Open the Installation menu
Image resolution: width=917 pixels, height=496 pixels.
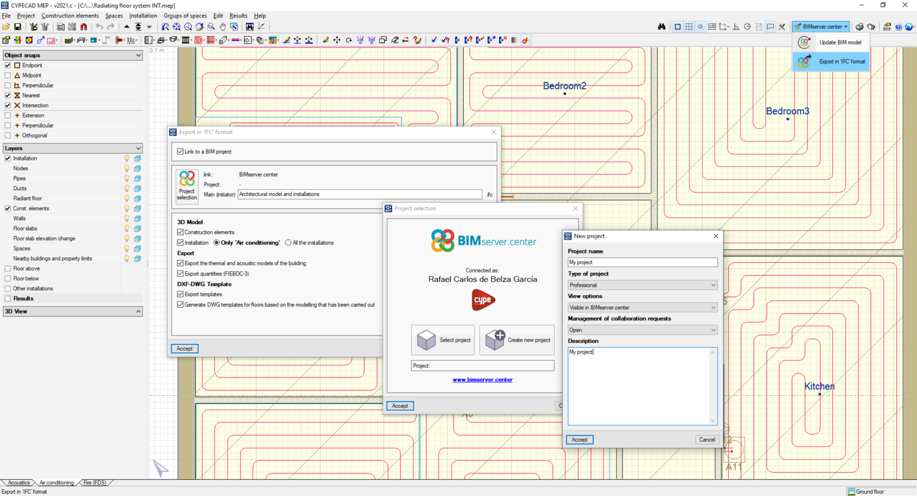point(143,15)
